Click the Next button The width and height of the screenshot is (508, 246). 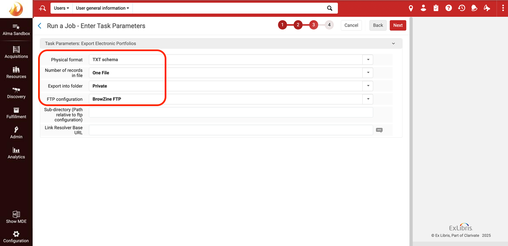pyautogui.click(x=398, y=25)
